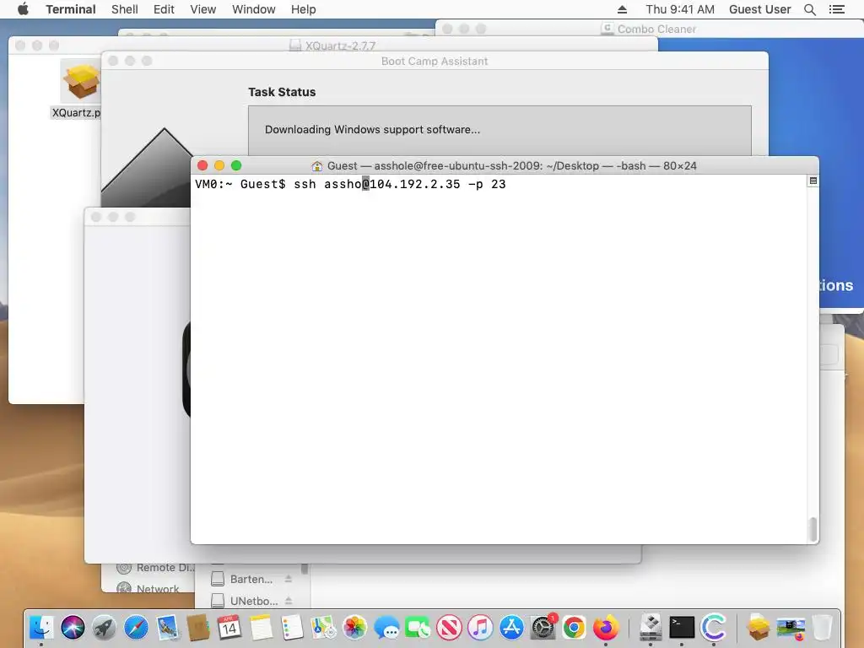The width and height of the screenshot is (864, 648).
Task: Click Terminal split-pane button at top right
Action: tap(813, 181)
